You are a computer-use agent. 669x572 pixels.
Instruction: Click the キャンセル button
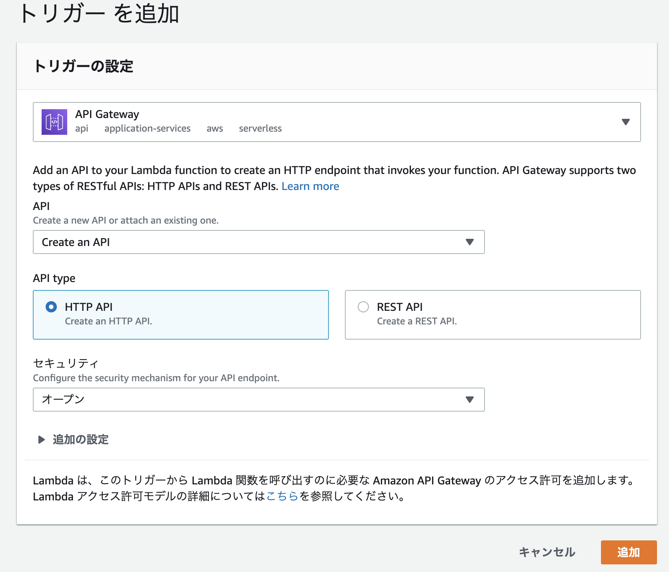point(547,552)
